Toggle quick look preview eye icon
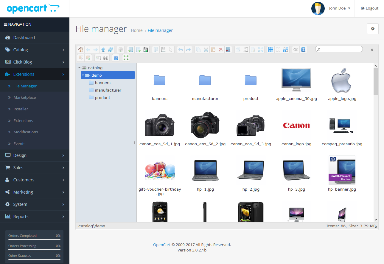The width and height of the screenshot is (384, 264). coord(296,50)
